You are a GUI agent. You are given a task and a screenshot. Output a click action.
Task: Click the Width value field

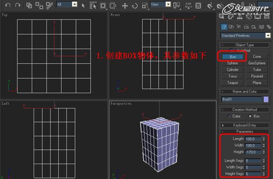pyautogui.click(x=253, y=146)
